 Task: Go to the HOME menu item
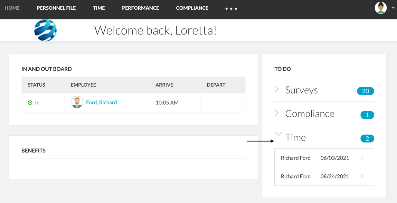pyautogui.click(x=12, y=8)
